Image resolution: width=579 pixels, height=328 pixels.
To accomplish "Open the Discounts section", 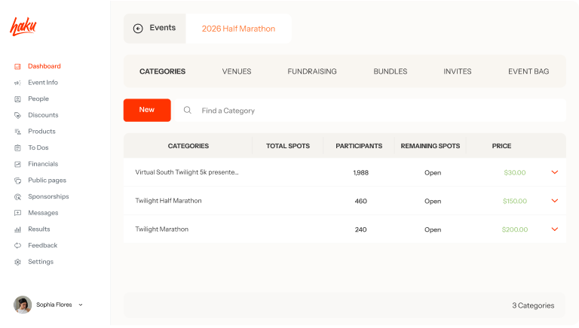I will point(43,115).
